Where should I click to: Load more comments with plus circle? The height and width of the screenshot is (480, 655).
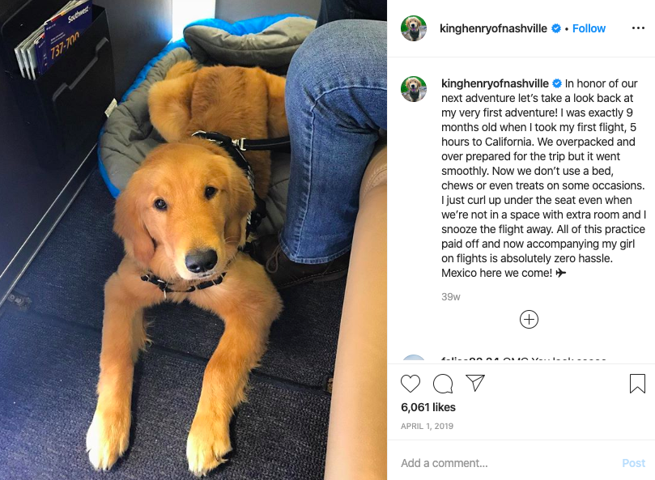(x=529, y=320)
